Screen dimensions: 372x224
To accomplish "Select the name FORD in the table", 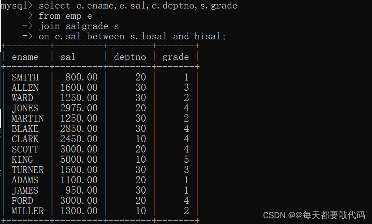I will coord(22,201).
